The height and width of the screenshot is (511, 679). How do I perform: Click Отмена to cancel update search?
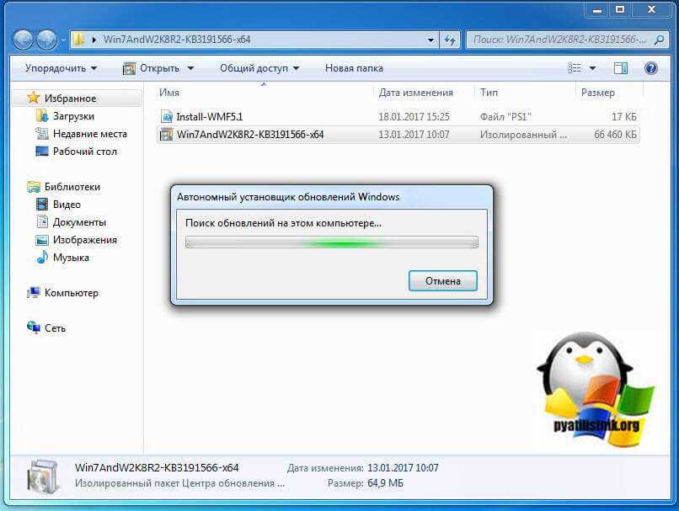point(443,281)
